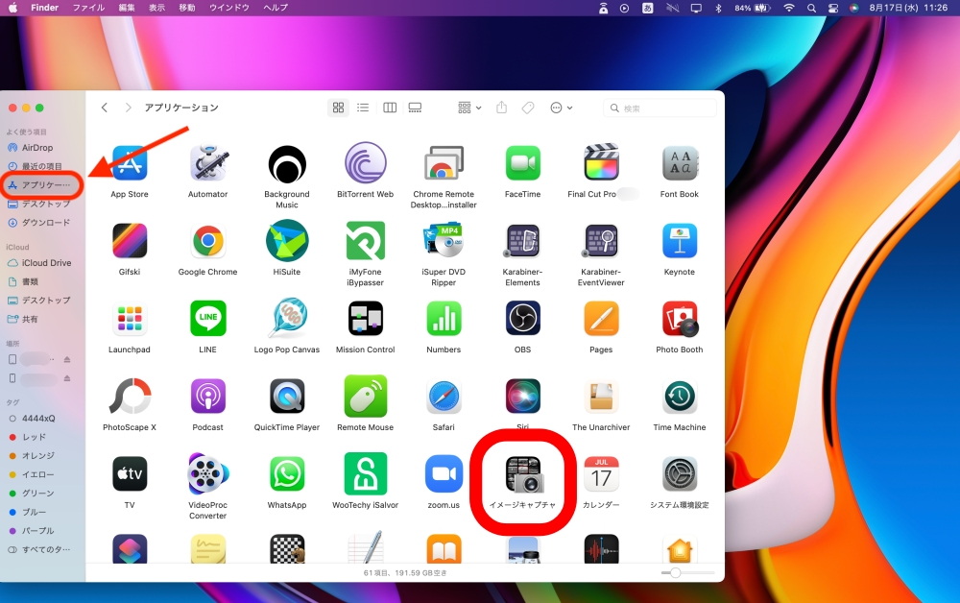Select the Podcast app icon

(208, 397)
